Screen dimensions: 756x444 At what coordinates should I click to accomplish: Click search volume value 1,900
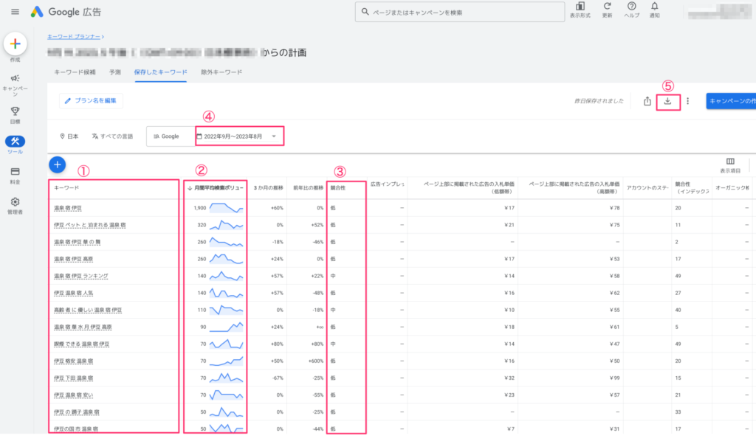tap(200, 208)
